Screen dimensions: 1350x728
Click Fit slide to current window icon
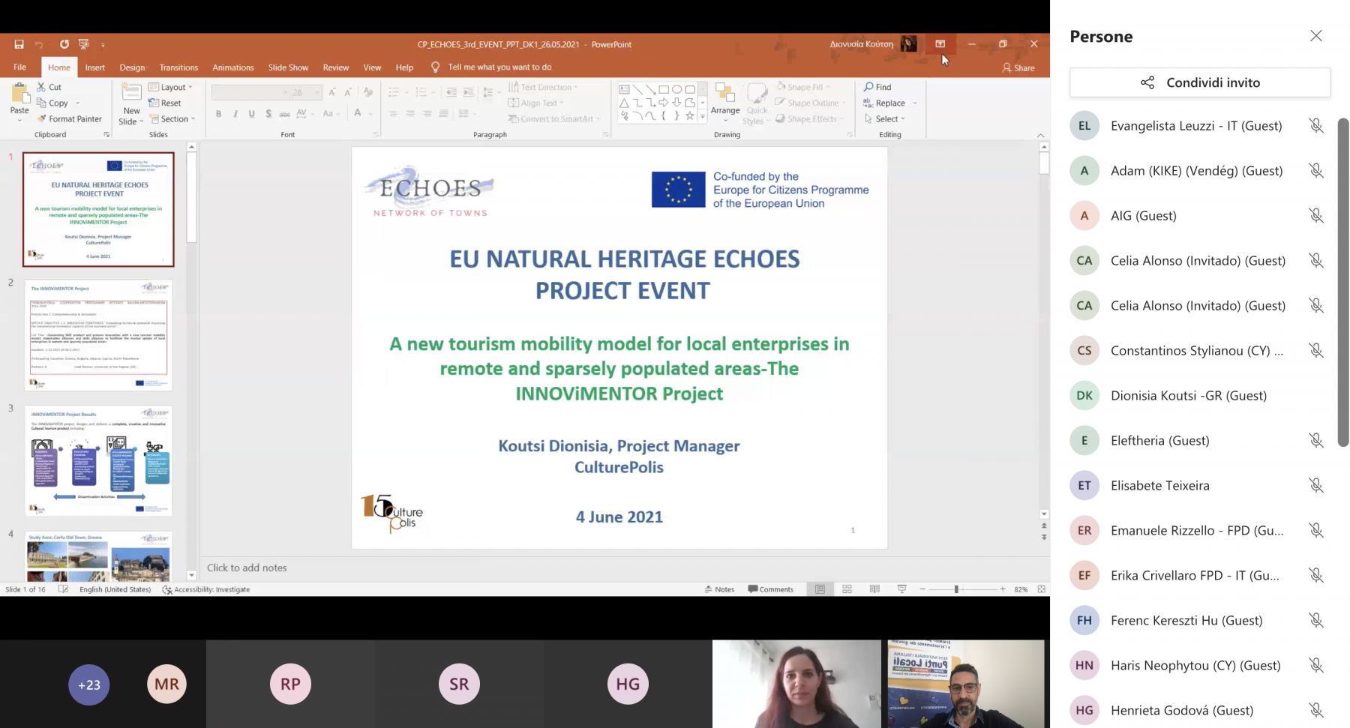click(x=1042, y=589)
